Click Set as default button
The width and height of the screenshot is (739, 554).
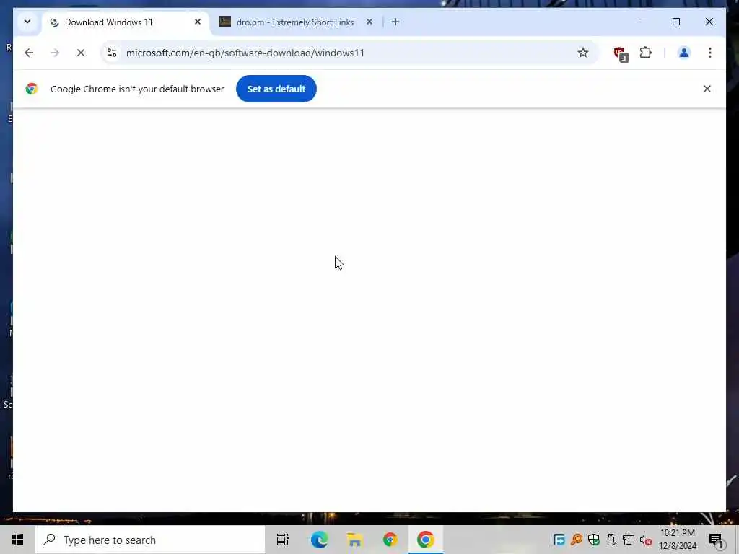coord(276,89)
